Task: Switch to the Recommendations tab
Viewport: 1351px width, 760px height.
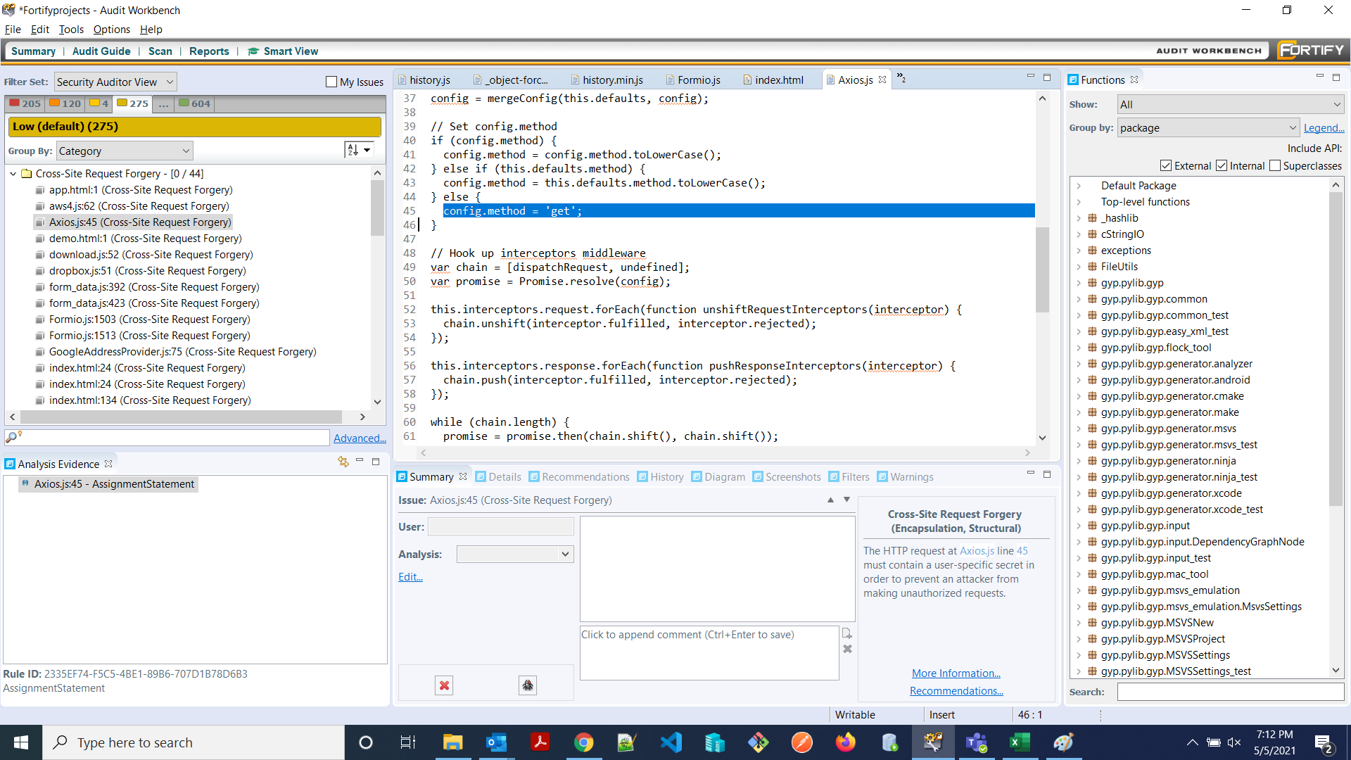Action: pos(585,476)
